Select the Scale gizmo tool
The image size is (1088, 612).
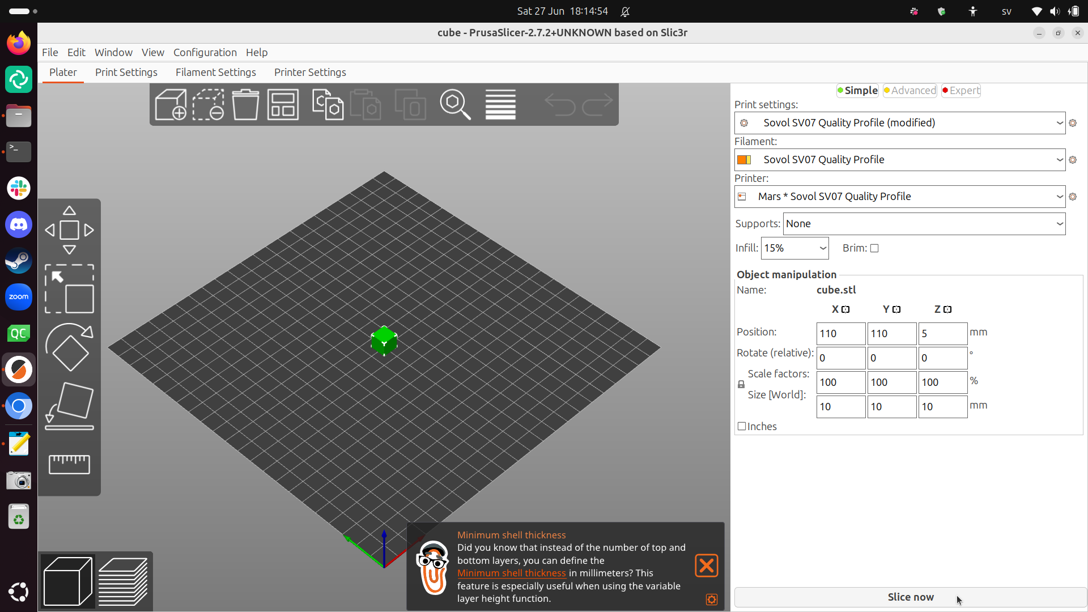[x=69, y=289]
